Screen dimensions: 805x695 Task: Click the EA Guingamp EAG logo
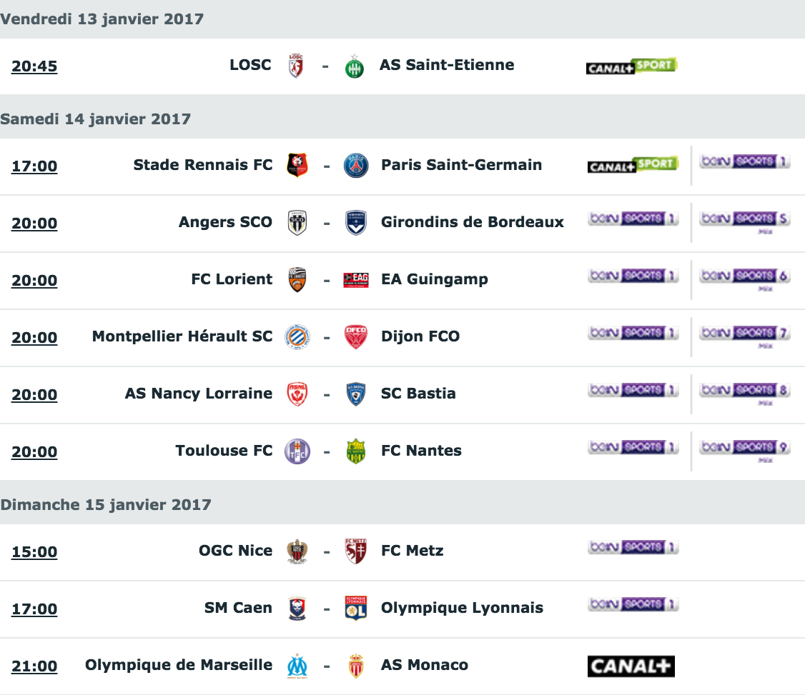coord(356,280)
